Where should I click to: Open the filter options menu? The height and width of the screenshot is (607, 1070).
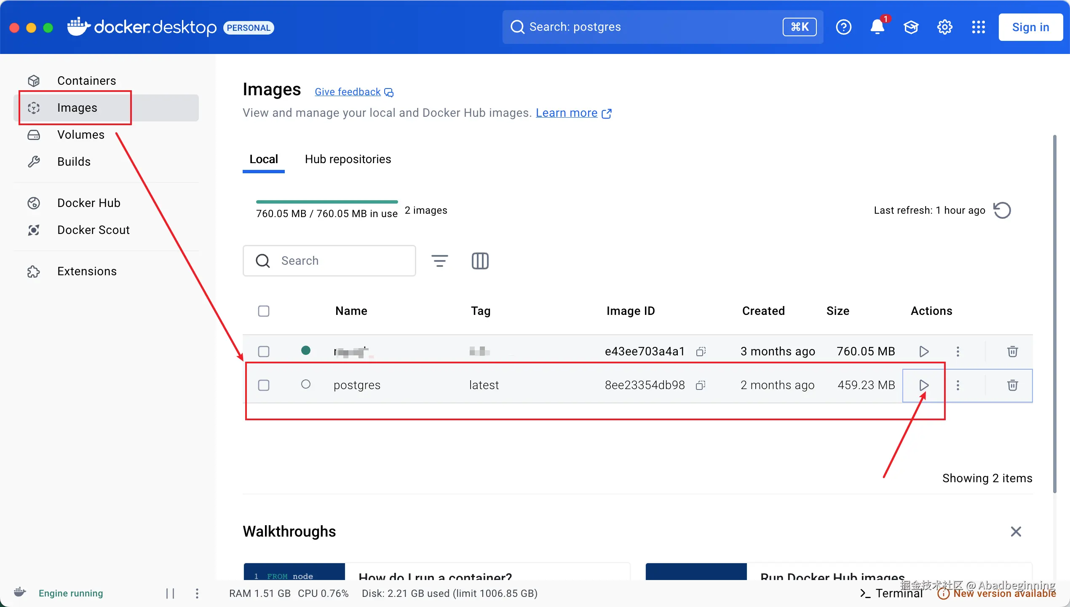coord(439,261)
